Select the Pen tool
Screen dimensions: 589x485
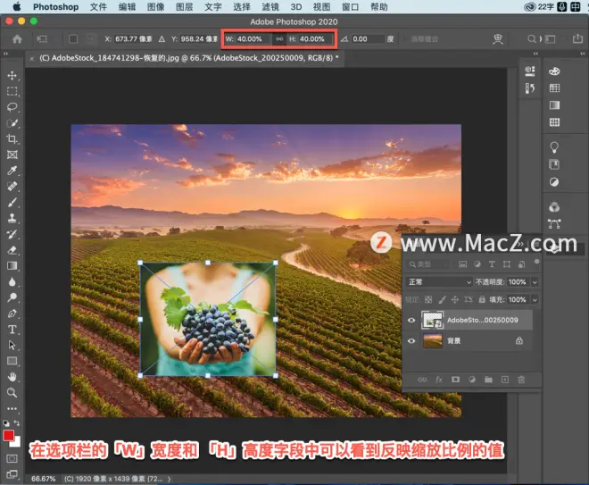[x=12, y=314]
